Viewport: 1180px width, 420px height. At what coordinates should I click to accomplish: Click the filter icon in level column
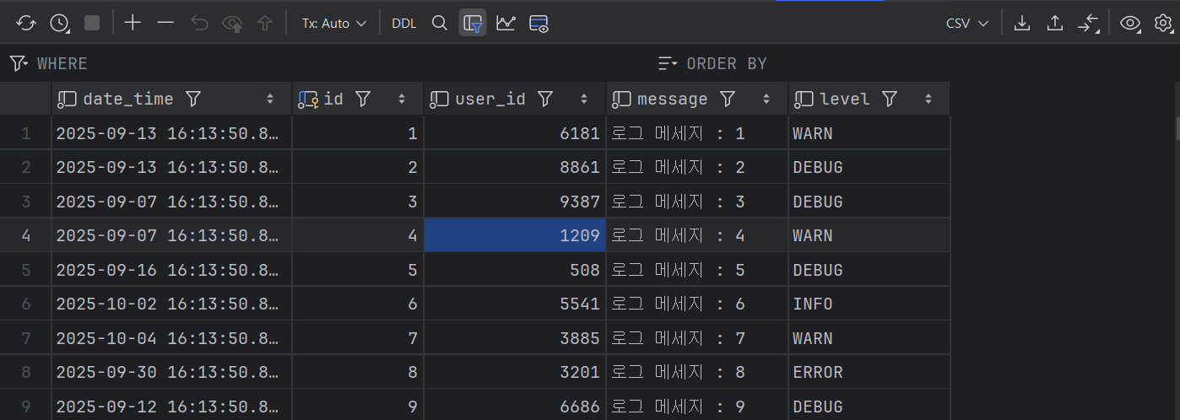889,100
